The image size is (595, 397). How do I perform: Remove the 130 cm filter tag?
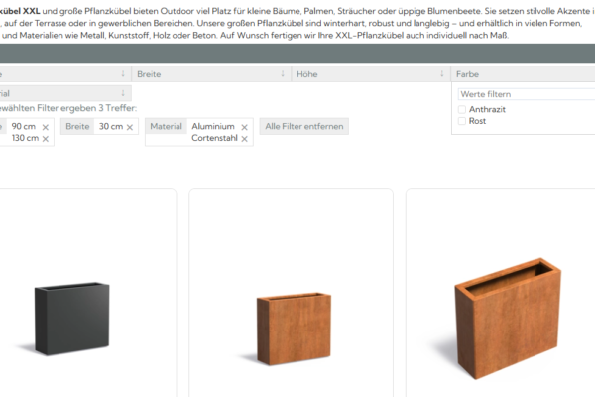(x=46, y=139)
